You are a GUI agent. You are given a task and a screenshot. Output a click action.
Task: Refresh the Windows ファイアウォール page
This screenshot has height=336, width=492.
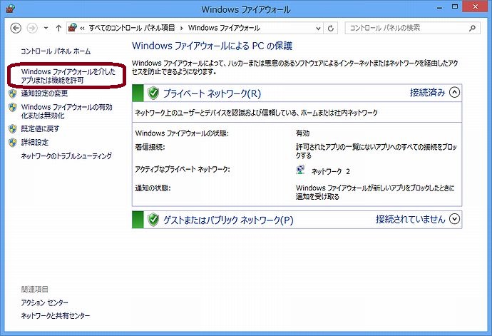click(331, 29)
